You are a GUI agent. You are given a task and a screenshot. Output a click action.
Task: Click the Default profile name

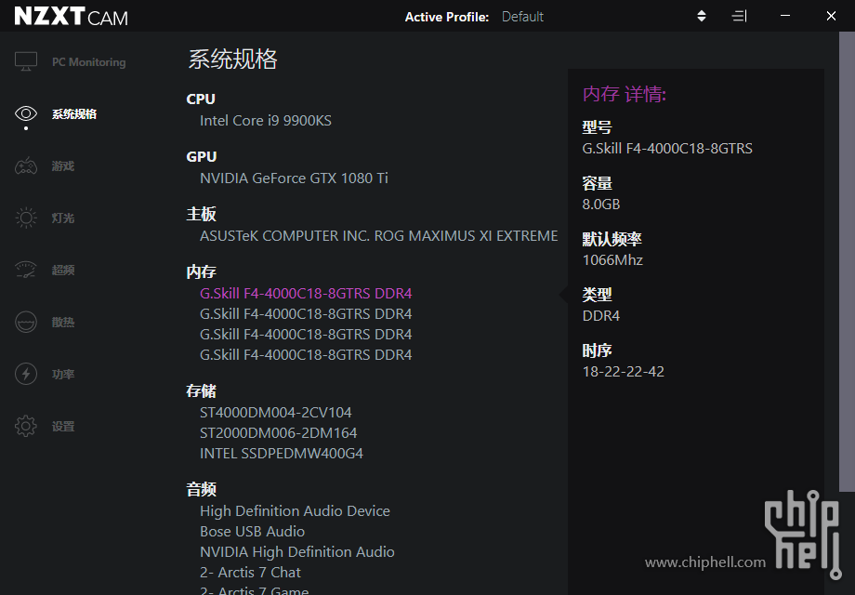click(x=522, y=17)
